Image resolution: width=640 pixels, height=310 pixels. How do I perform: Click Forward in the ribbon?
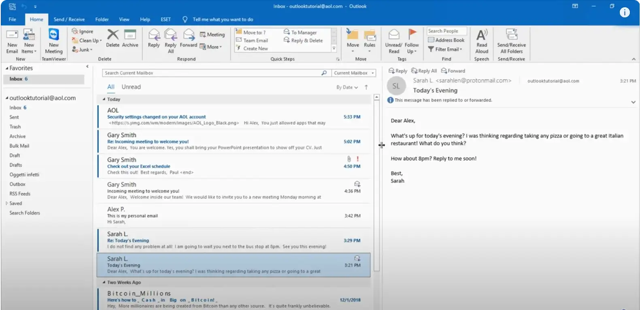coord(188,38)
